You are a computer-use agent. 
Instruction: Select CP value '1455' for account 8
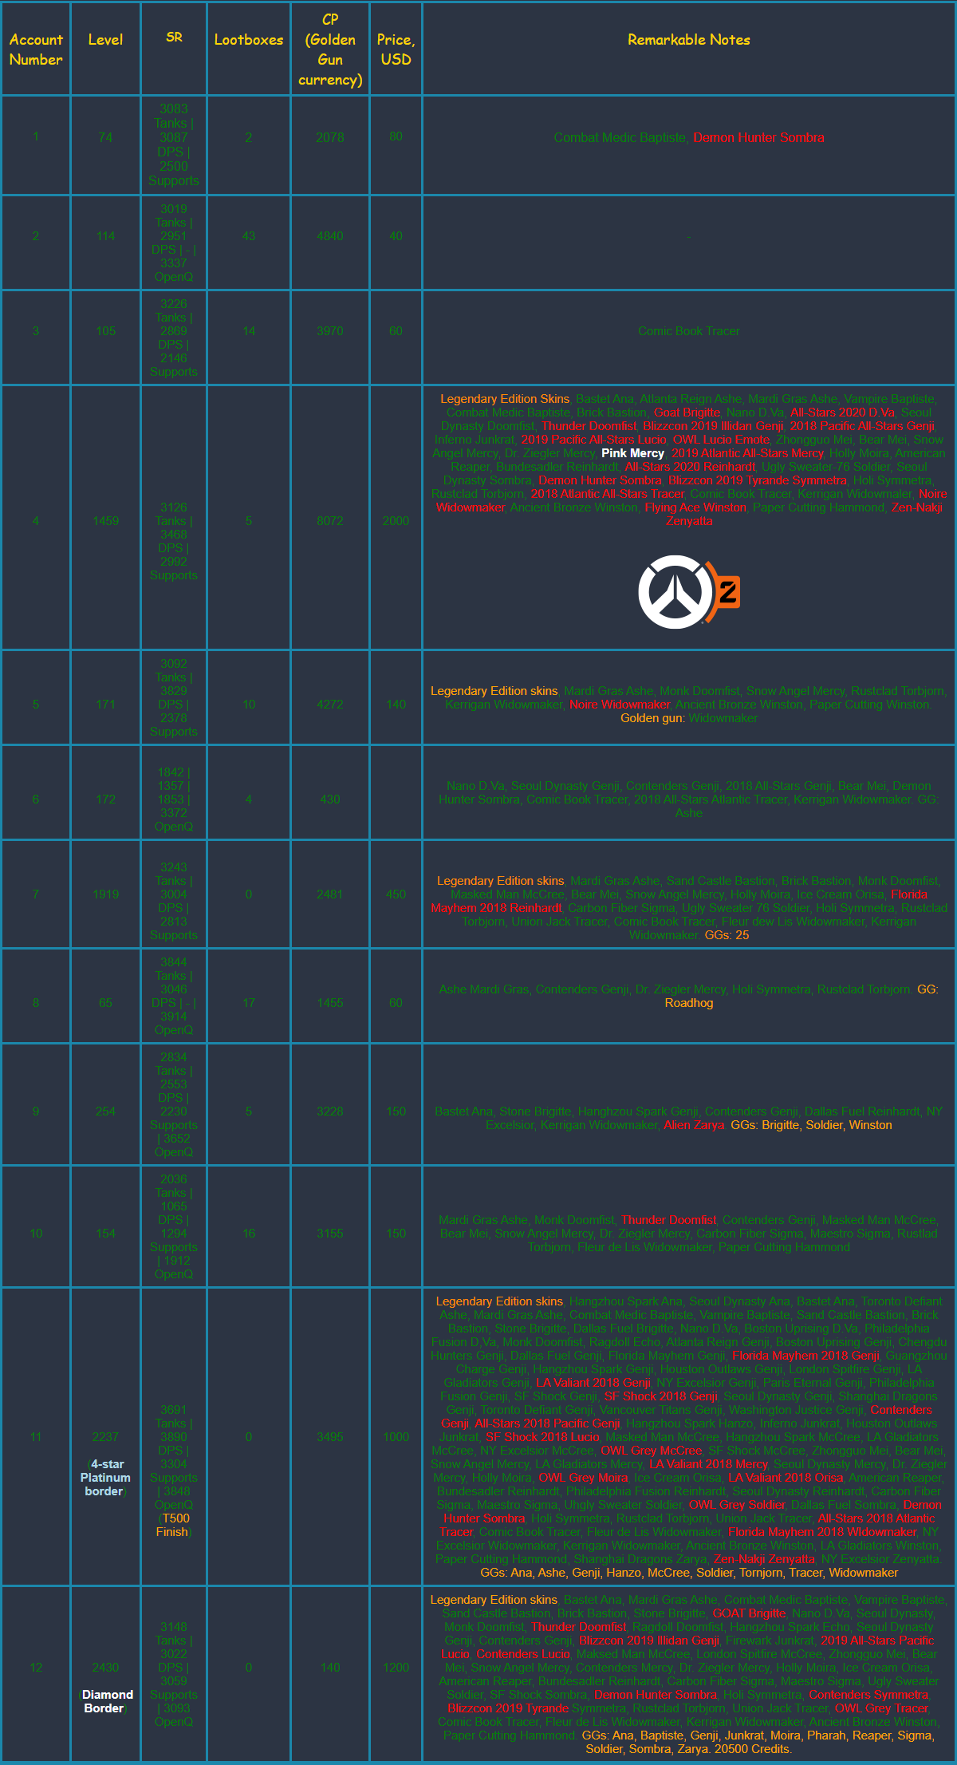click(330, 1003)
